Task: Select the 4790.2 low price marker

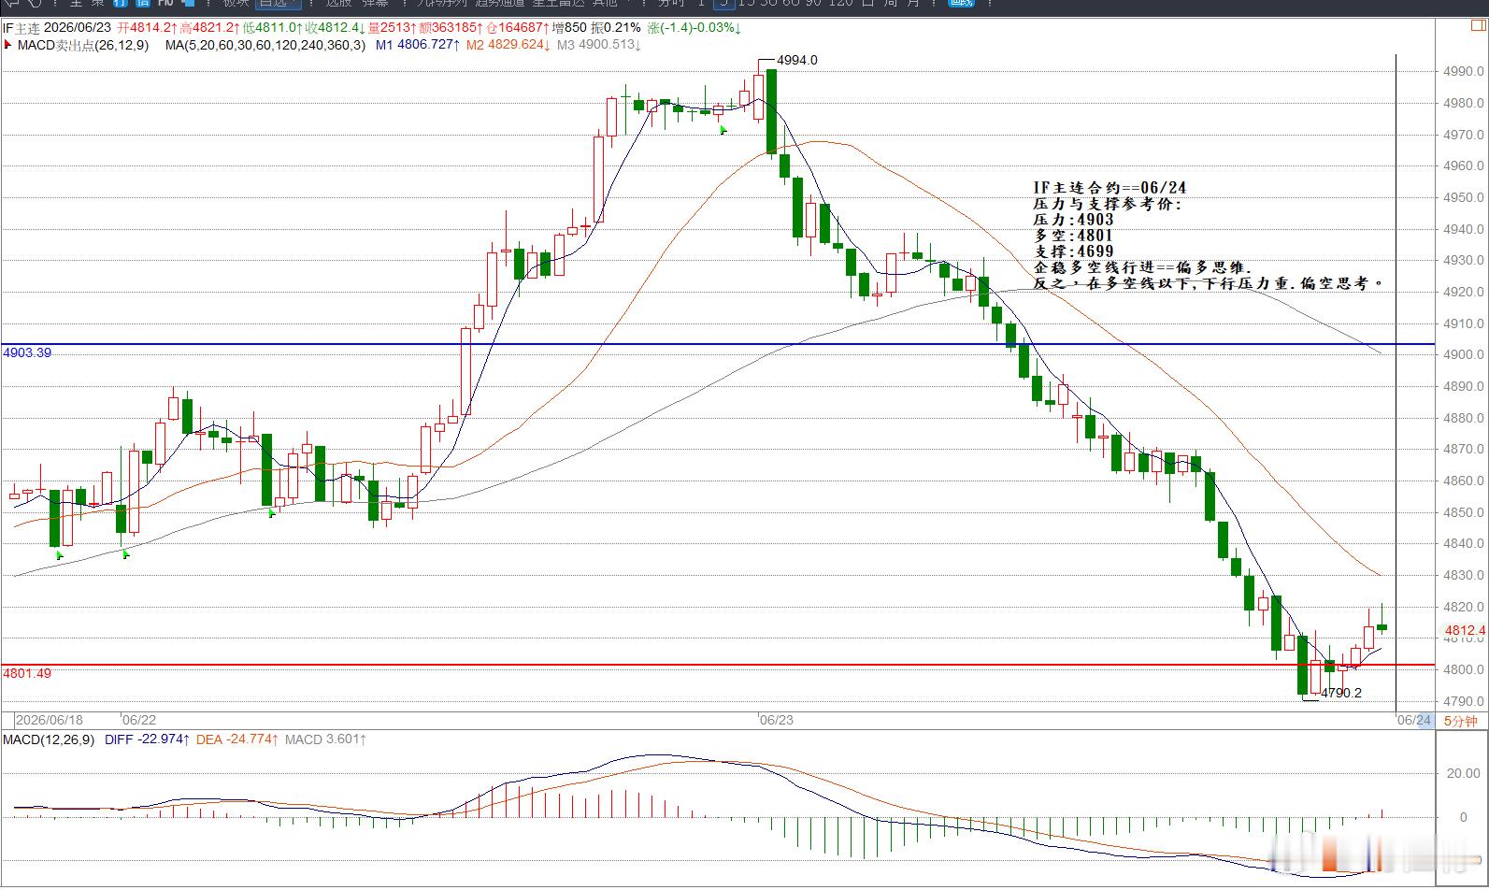Action: pos(1340,693)
